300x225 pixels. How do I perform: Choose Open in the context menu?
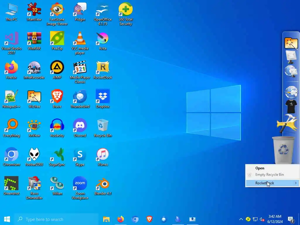tap(260, 168)
